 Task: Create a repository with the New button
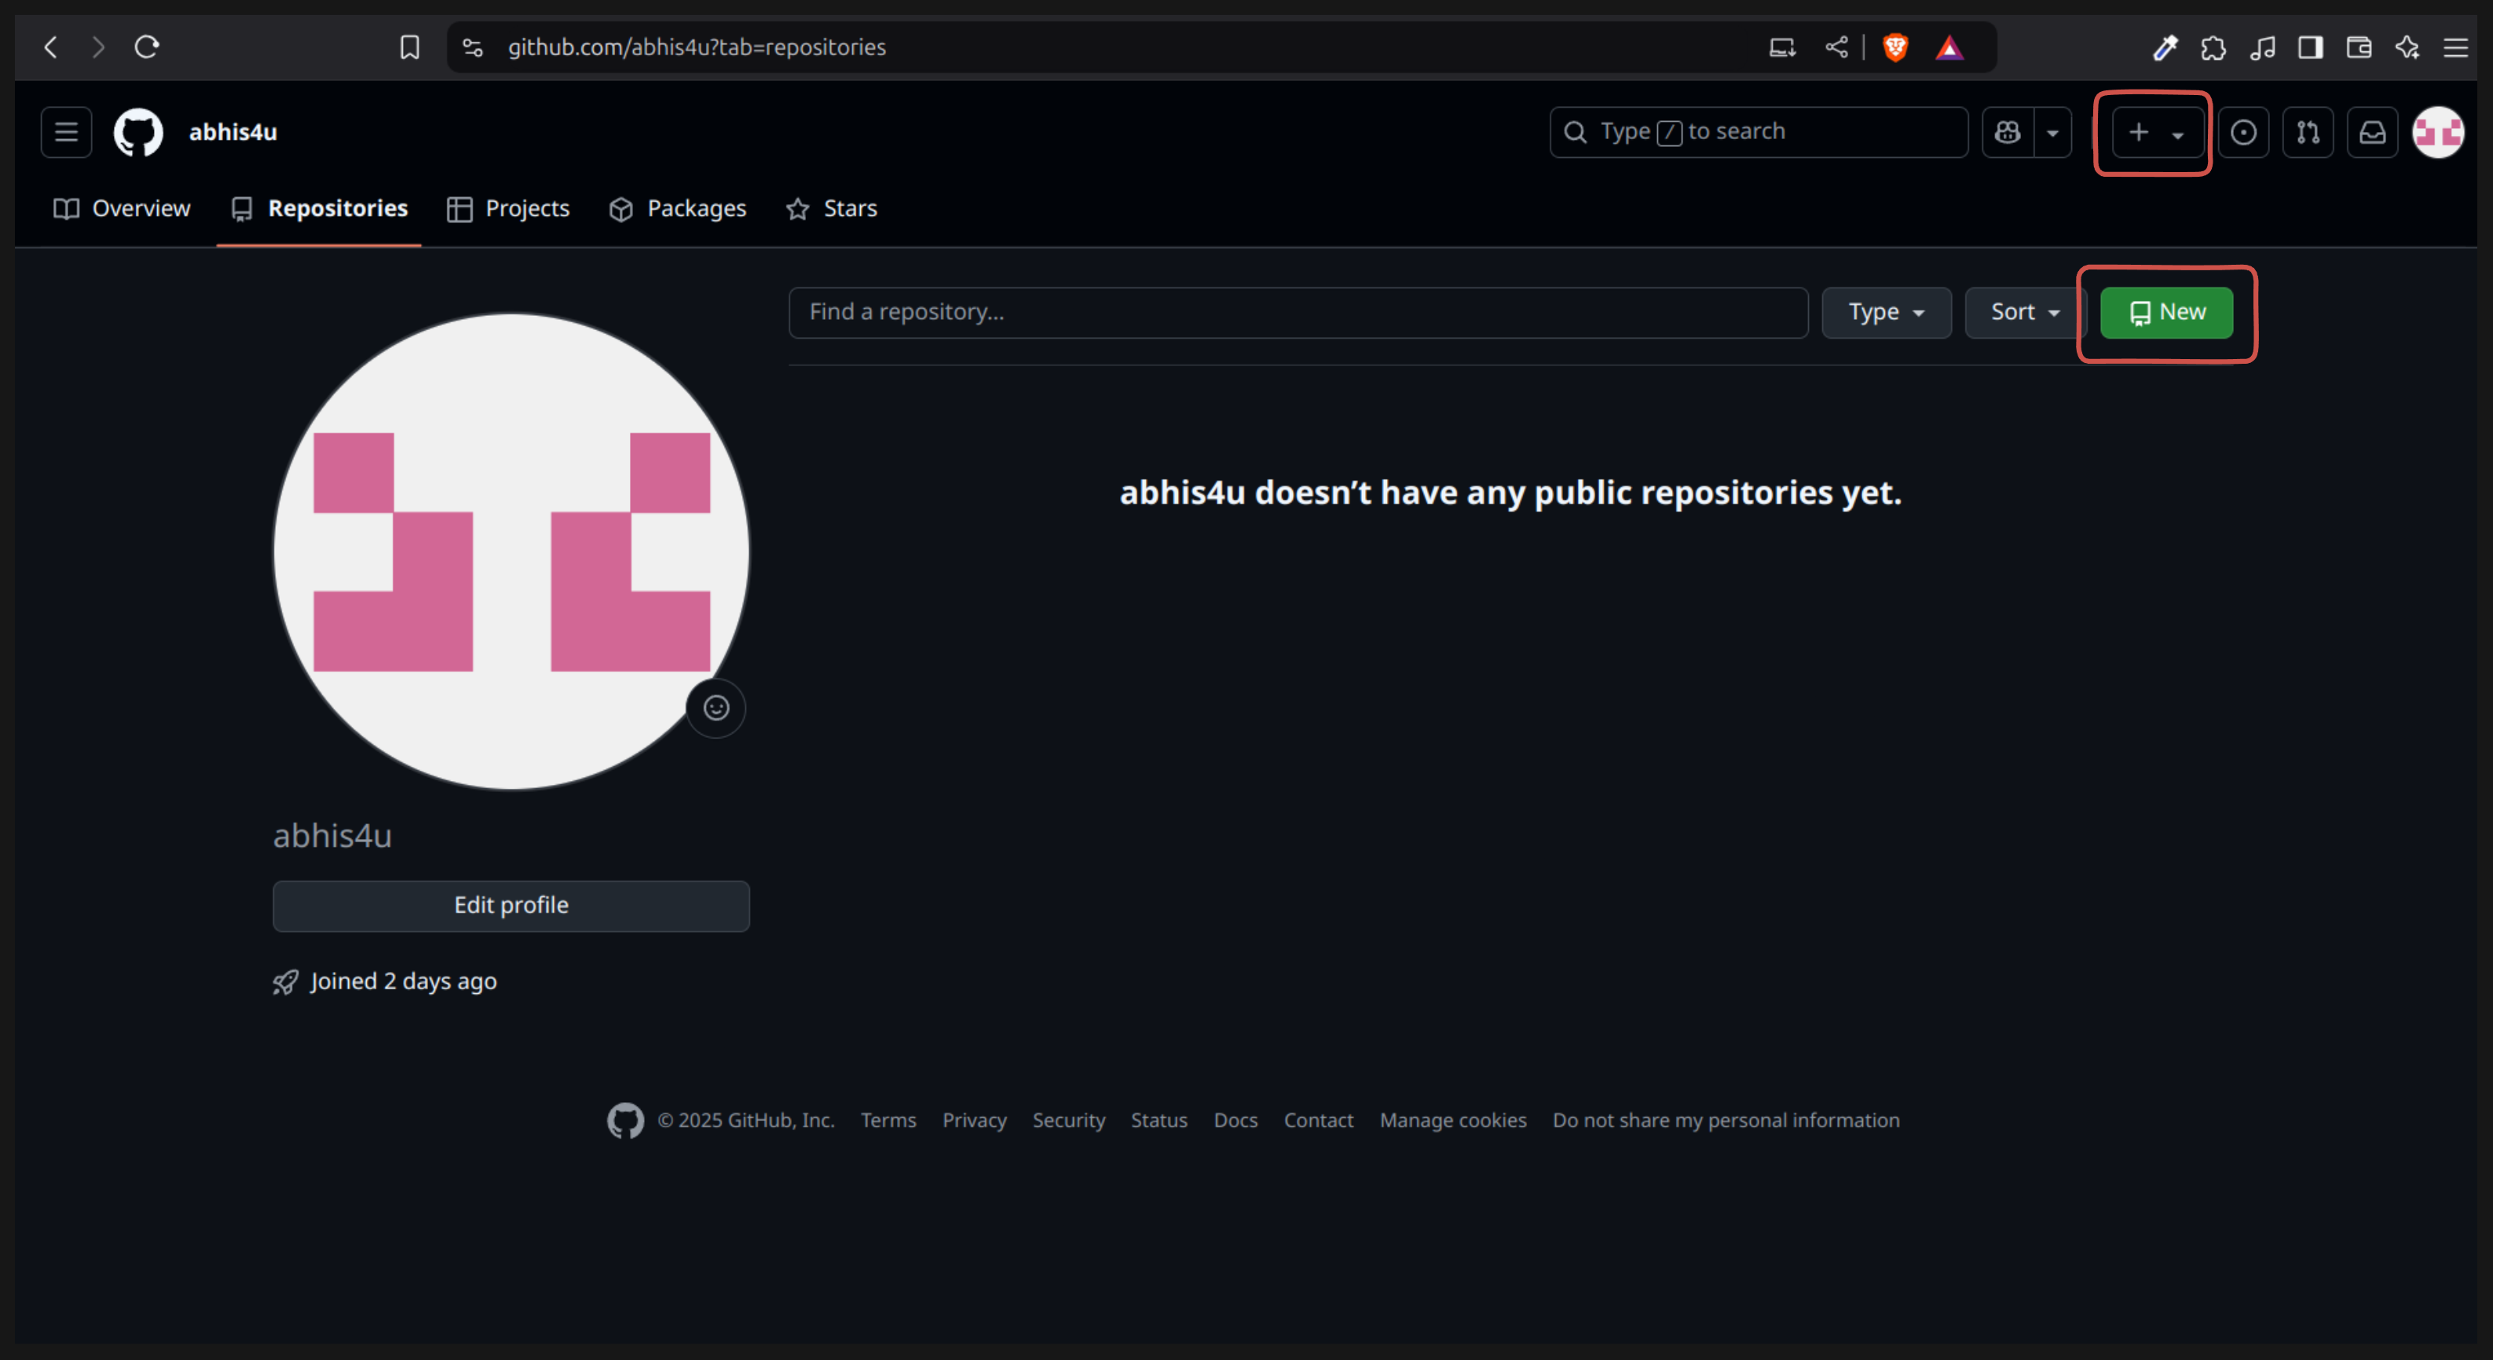[x=2166, y=312]
